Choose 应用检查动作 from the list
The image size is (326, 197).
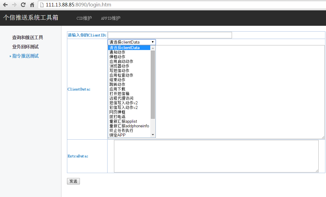[x=129, y=75]
